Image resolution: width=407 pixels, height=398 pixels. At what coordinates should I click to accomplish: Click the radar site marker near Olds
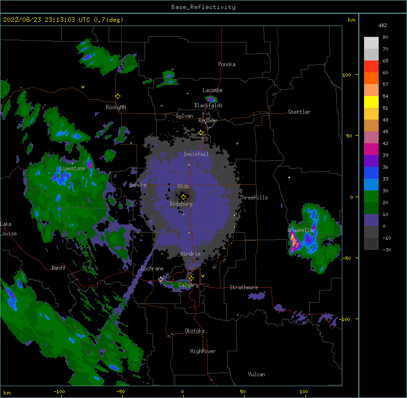pos(183,197)
